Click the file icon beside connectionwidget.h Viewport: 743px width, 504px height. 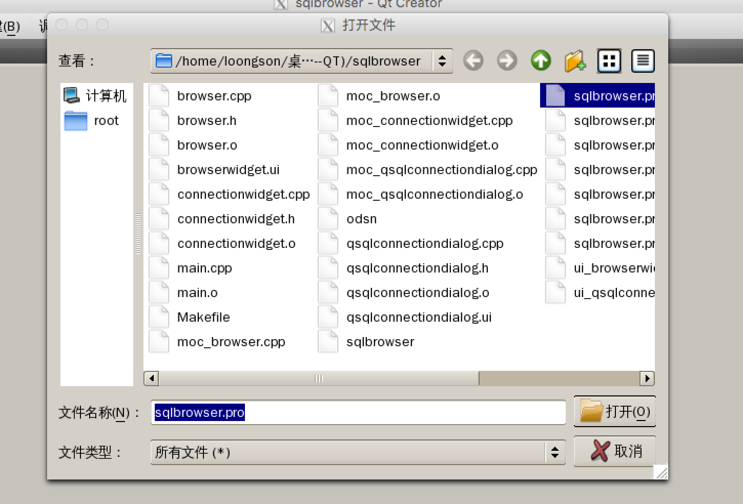[x=159, y=219]
